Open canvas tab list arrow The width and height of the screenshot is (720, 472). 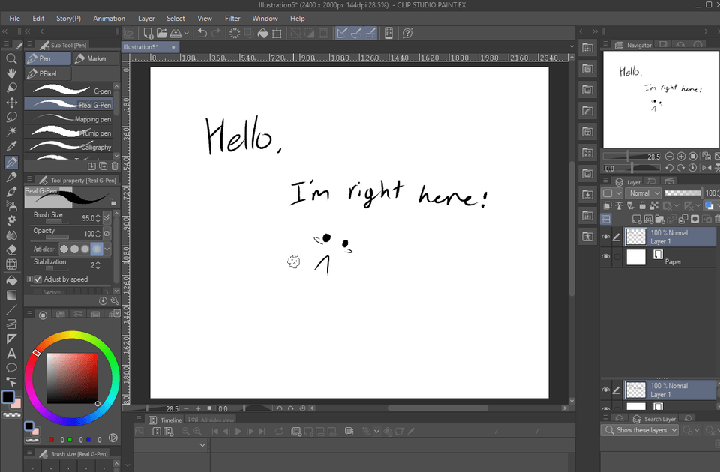click(571, 46)
